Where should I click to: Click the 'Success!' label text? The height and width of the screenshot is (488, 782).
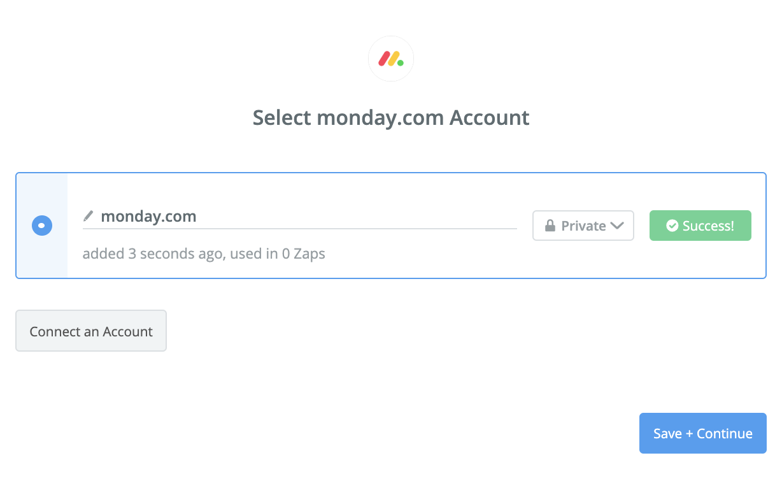click(x=708, y=226)
